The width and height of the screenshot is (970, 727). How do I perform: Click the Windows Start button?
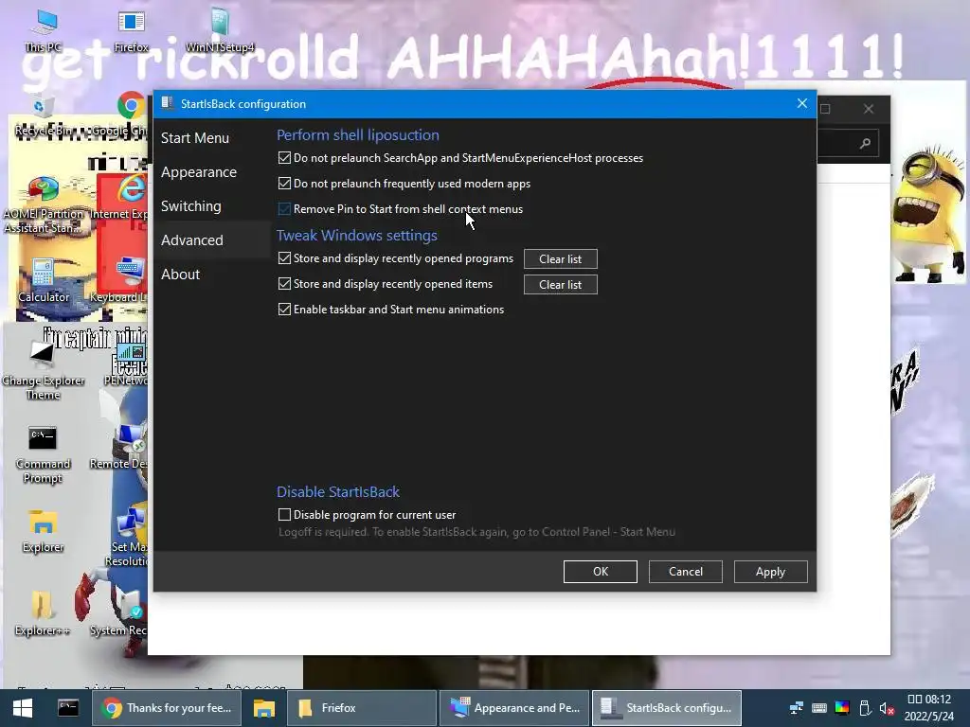coord(23,708)
